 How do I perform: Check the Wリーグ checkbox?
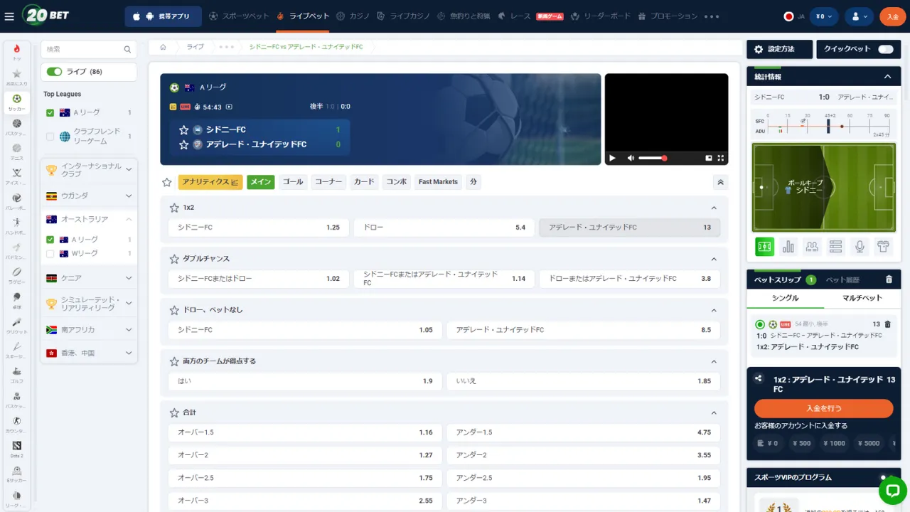(50, 254)
